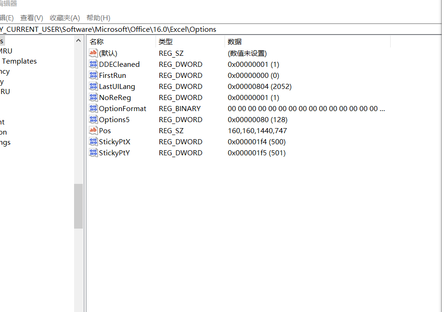The width and height of the screenshot is (444, 312).
Task: Open the 编辑(E) menu
Action: tap(6, 18)
